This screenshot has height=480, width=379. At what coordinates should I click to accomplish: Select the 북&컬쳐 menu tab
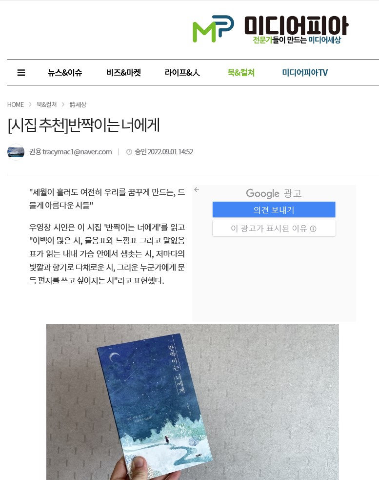point(241,73)
